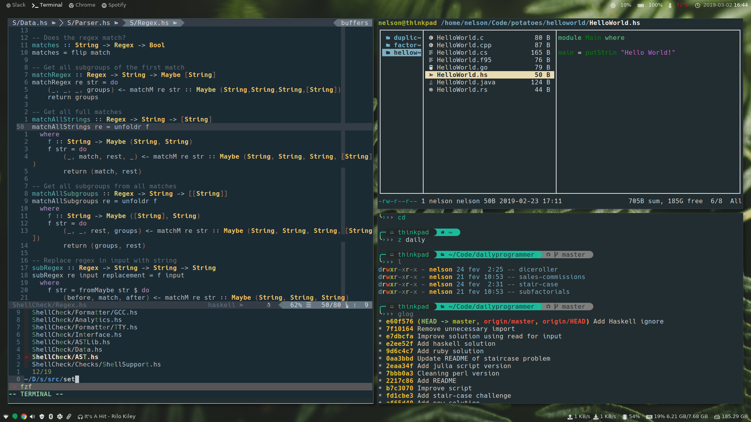Click the disk drive free space icon
This screenshot has width=751, height=422.
pos(717,417)
